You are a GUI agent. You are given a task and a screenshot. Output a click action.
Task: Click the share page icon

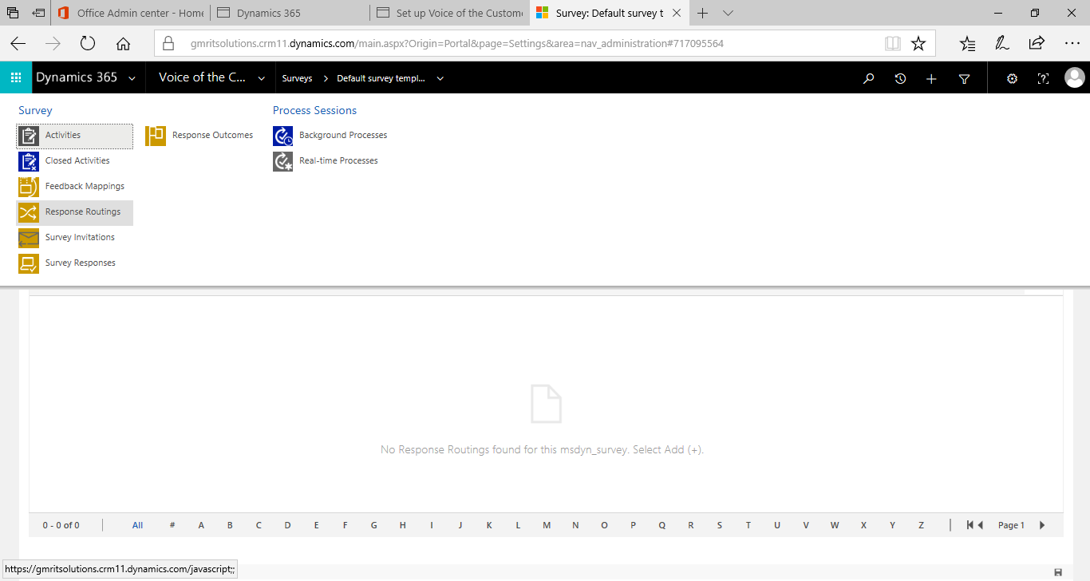(x=1037, y=43)
